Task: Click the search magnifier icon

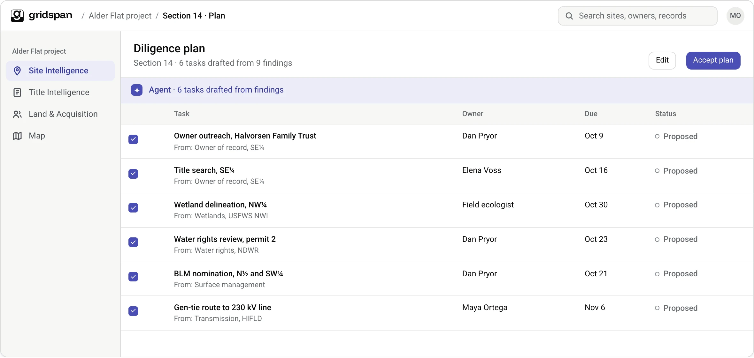Action: click(569, 16)
